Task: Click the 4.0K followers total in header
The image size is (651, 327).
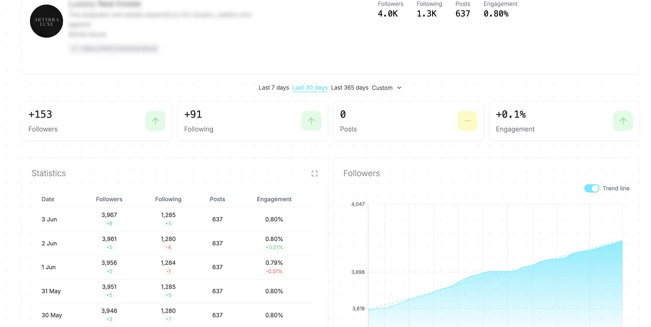Action: [388, 14]
